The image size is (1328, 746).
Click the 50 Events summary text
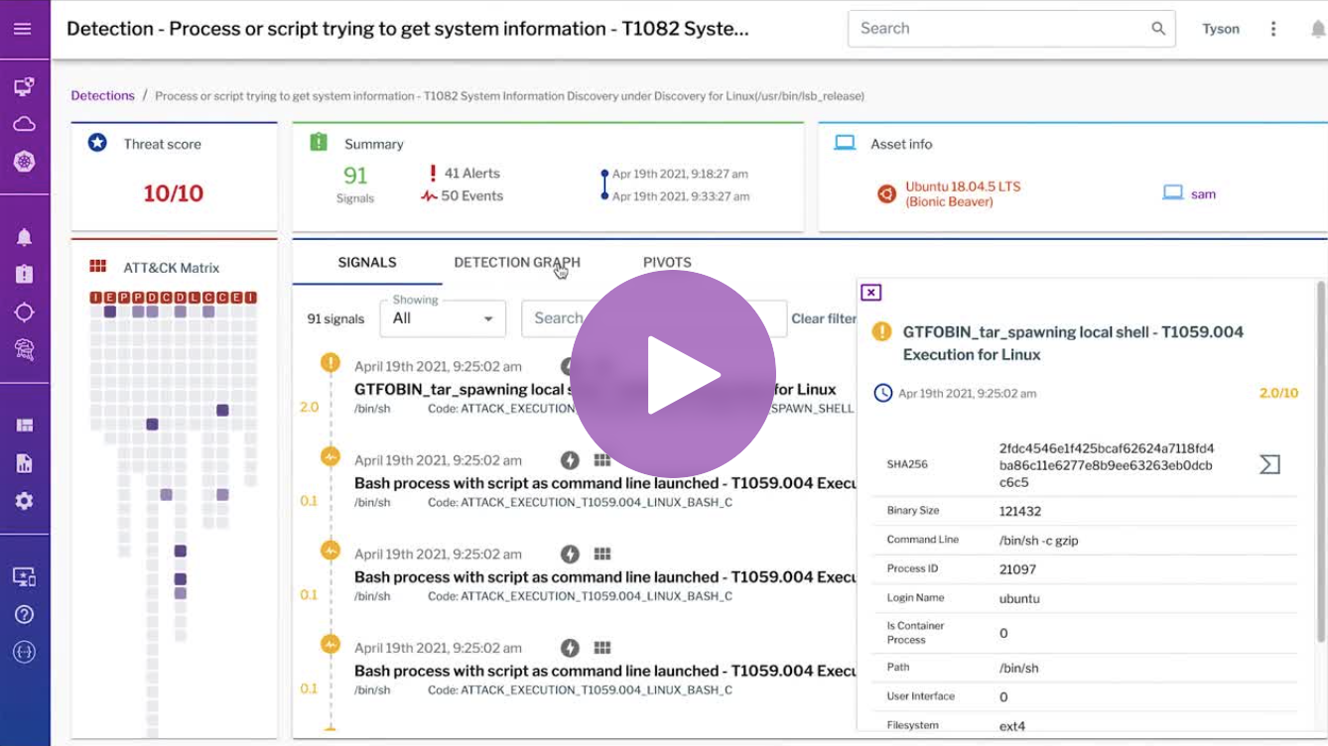coord(471,195)
